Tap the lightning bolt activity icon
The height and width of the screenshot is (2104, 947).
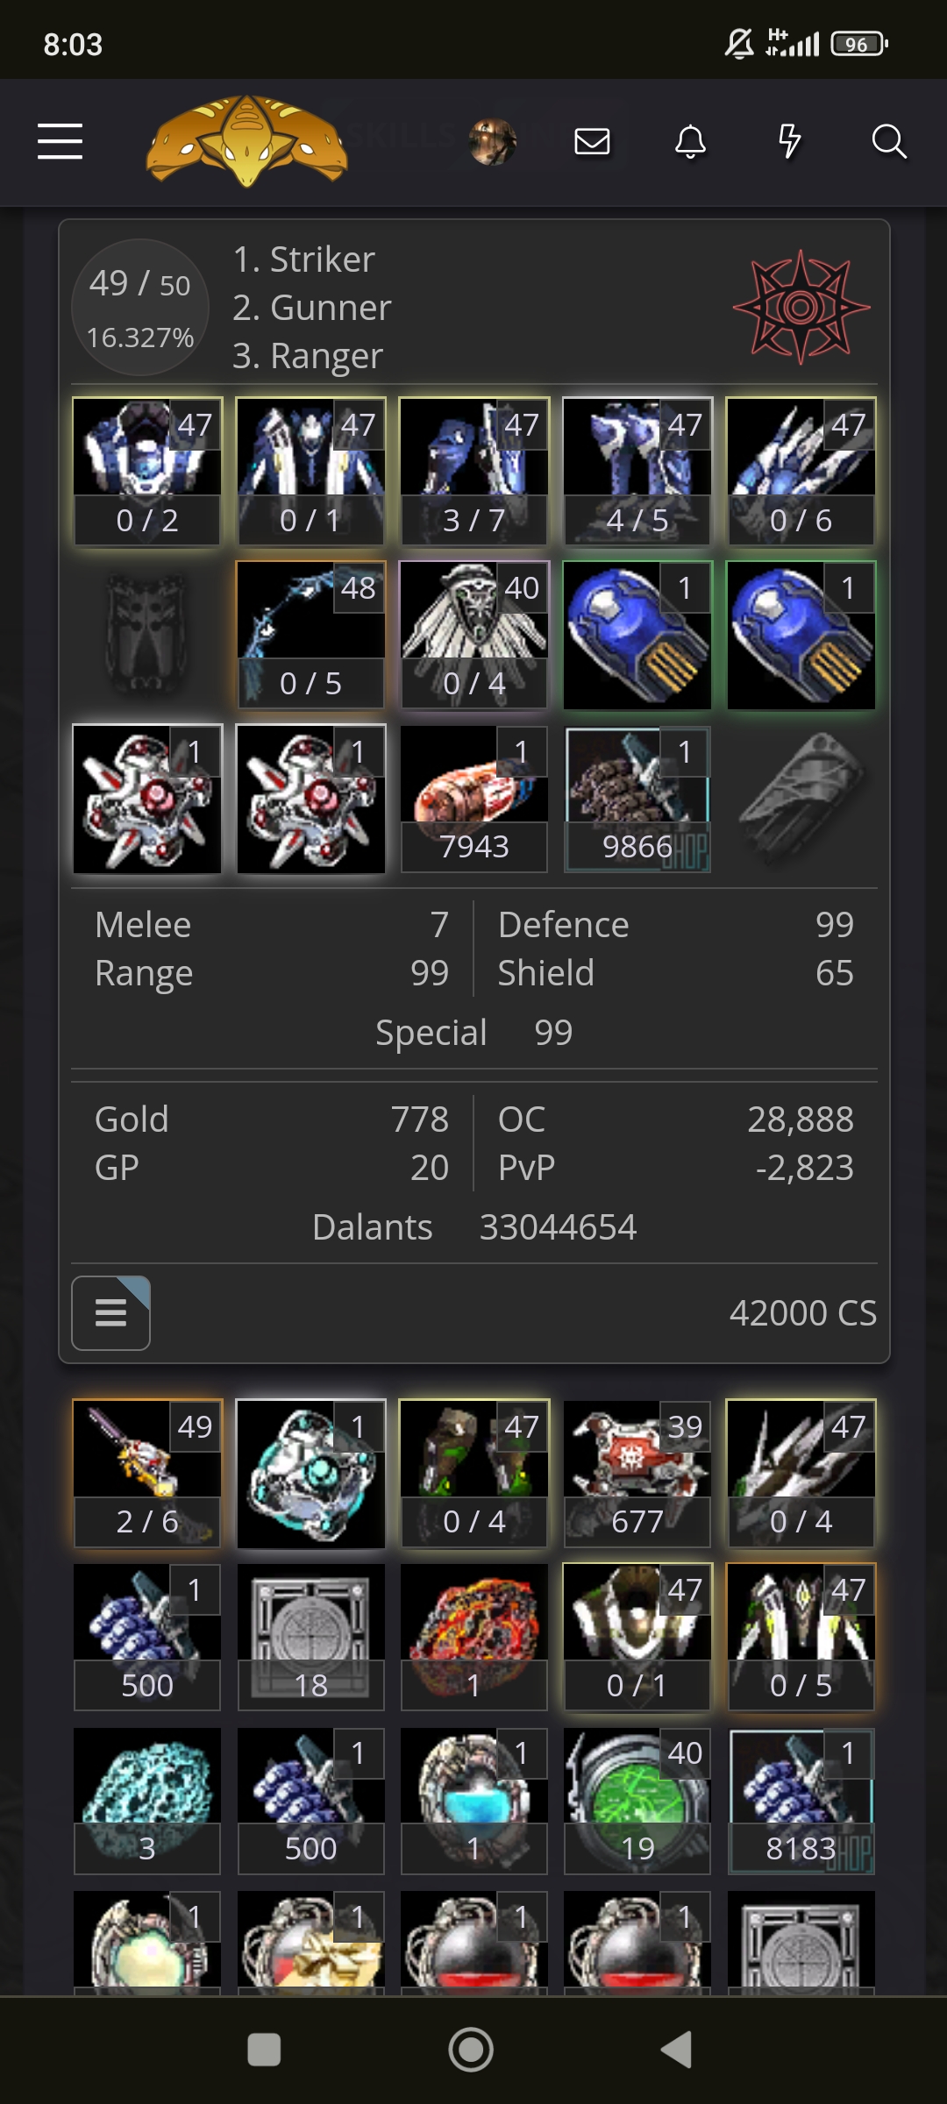pos(789,141)
